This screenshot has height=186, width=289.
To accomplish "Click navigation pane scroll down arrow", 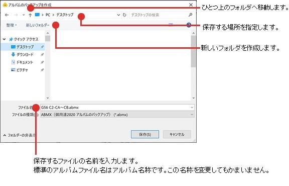I will 48,98.
